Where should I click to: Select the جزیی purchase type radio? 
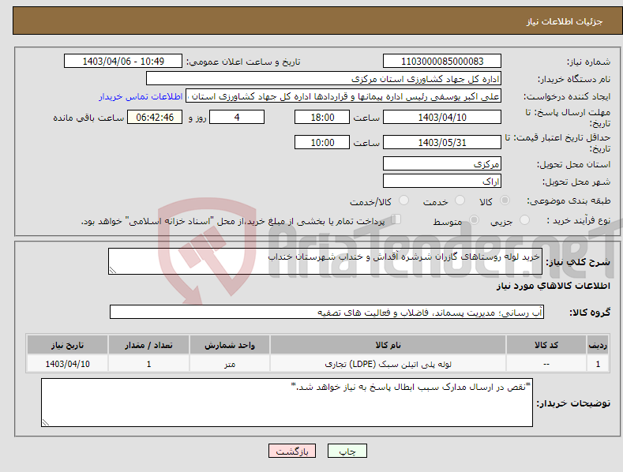pyautogui.click(x=524, y=219)
